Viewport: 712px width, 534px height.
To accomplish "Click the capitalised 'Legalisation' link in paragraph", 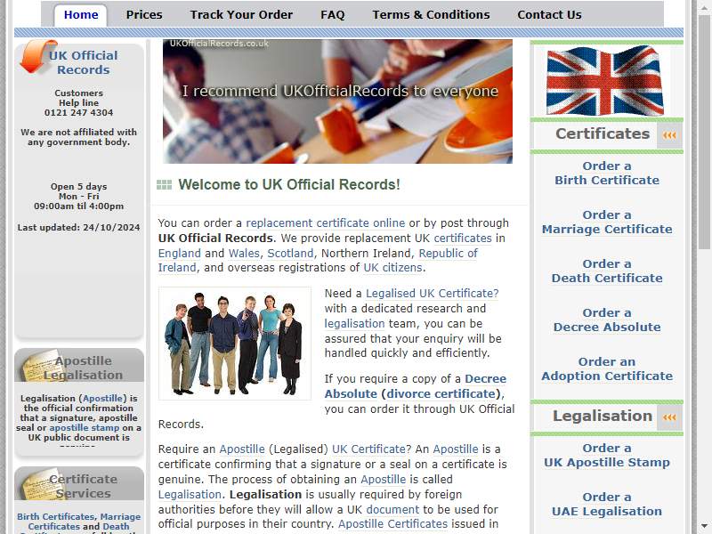I will point(190,494).
